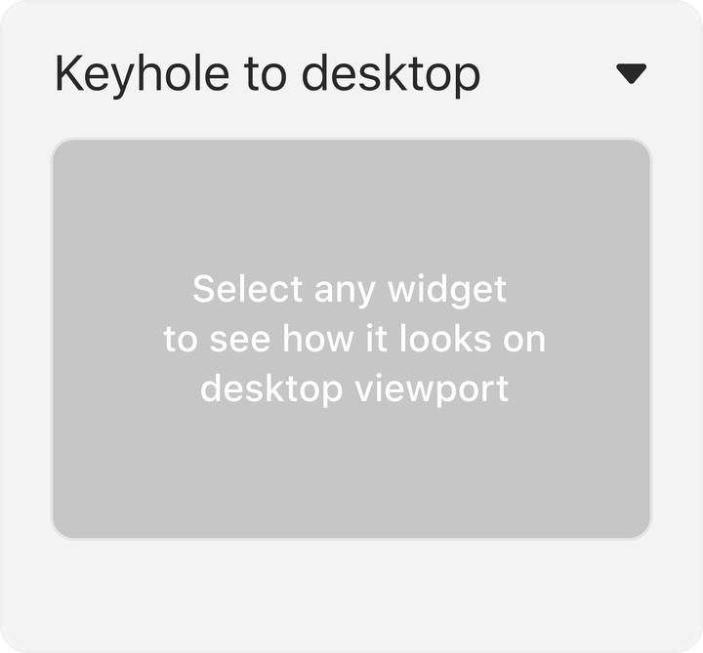
Task: Click the 'Select any widget' text line
Action: pos(350,290)
